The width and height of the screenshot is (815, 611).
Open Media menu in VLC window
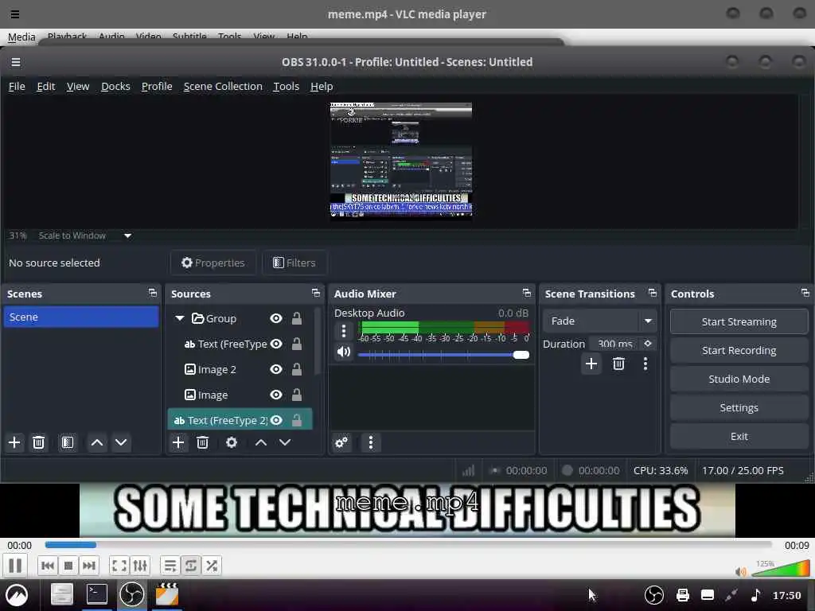(x=21, y=37)
